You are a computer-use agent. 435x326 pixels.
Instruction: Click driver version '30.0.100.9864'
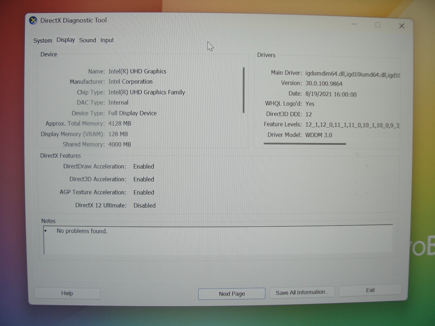pos(324,84)
